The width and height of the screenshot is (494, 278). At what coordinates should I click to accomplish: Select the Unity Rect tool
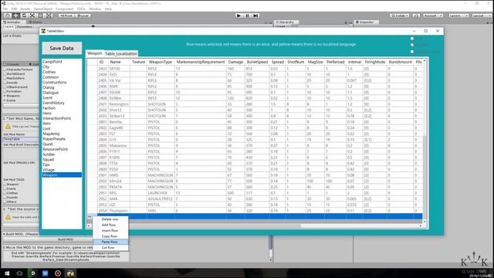click(40, 15)
